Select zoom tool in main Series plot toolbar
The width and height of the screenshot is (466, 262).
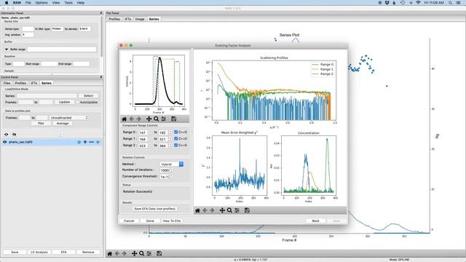point(142,253)
